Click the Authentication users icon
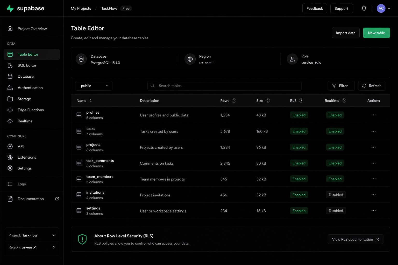The height and width of the screenshot is (265, 398). coord(10,88)
